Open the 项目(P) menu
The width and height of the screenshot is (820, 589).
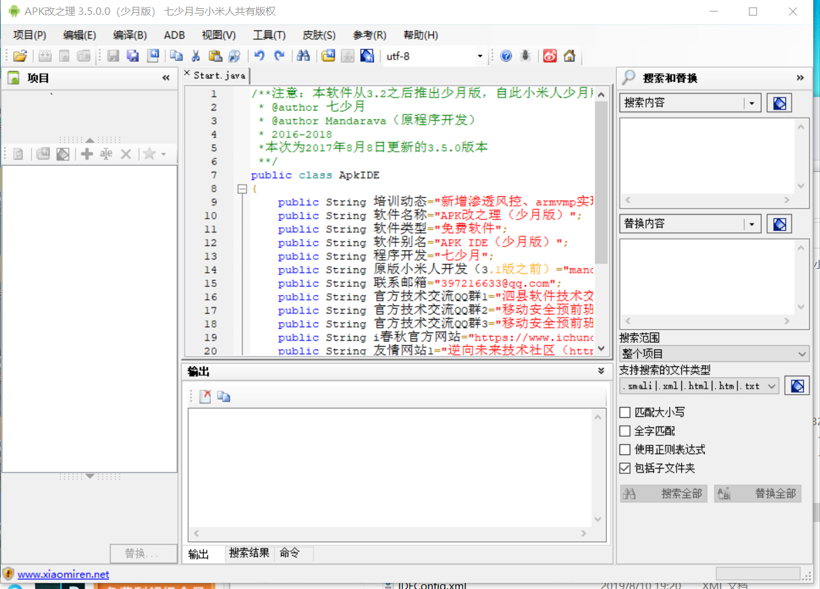(x=30, y=35)
